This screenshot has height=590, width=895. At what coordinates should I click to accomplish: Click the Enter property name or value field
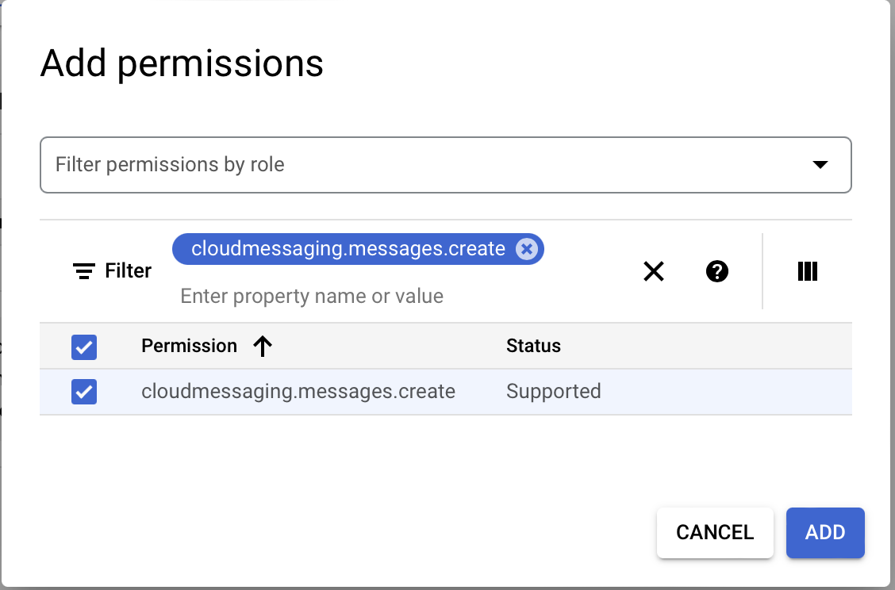311,296
